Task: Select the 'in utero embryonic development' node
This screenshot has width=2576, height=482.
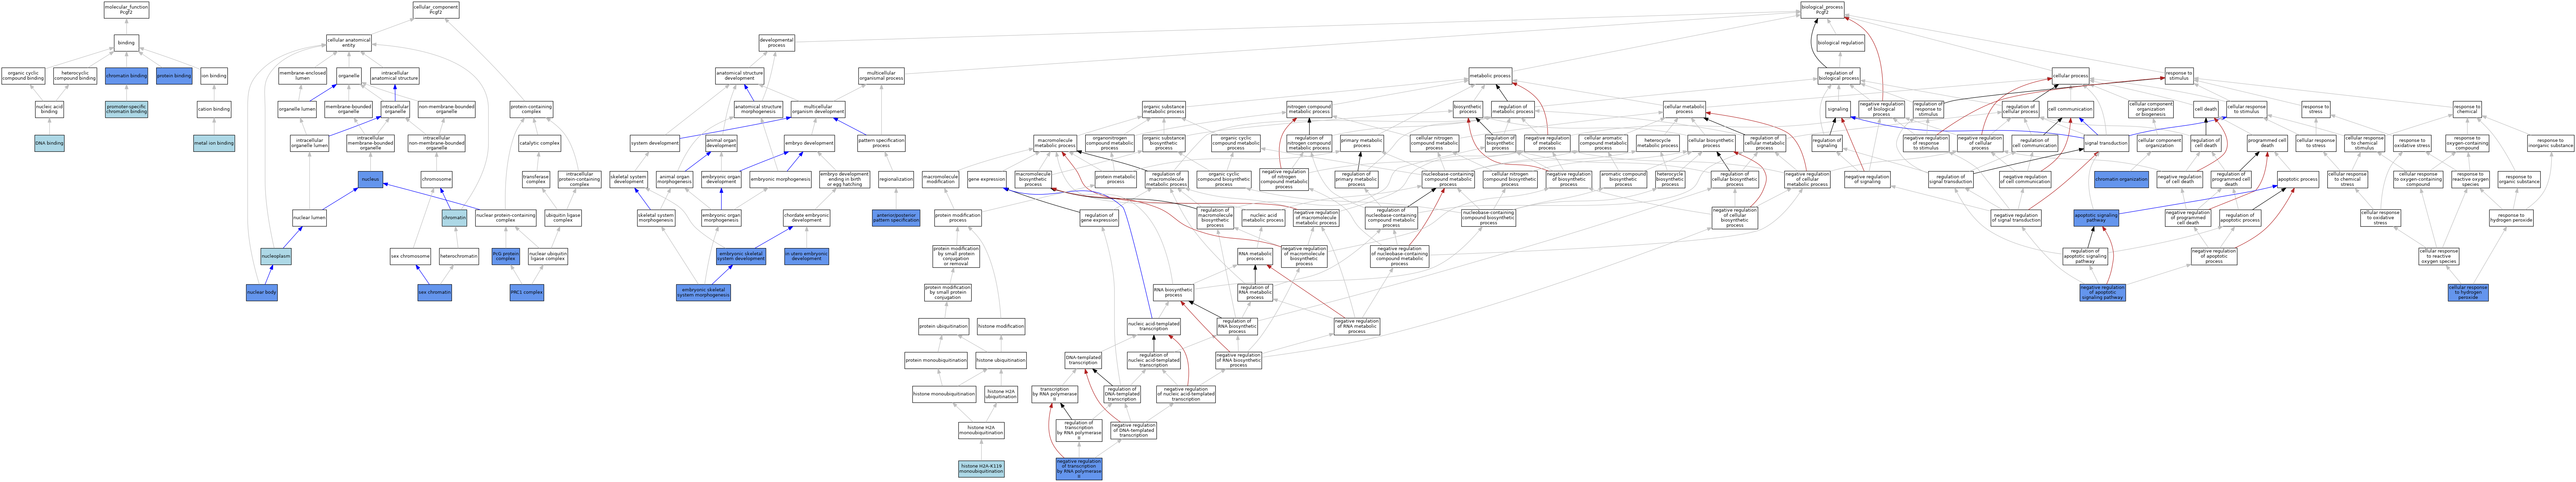Action: (x=806, y=257)
